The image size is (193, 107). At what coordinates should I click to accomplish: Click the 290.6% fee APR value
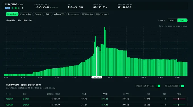[126, 105]
